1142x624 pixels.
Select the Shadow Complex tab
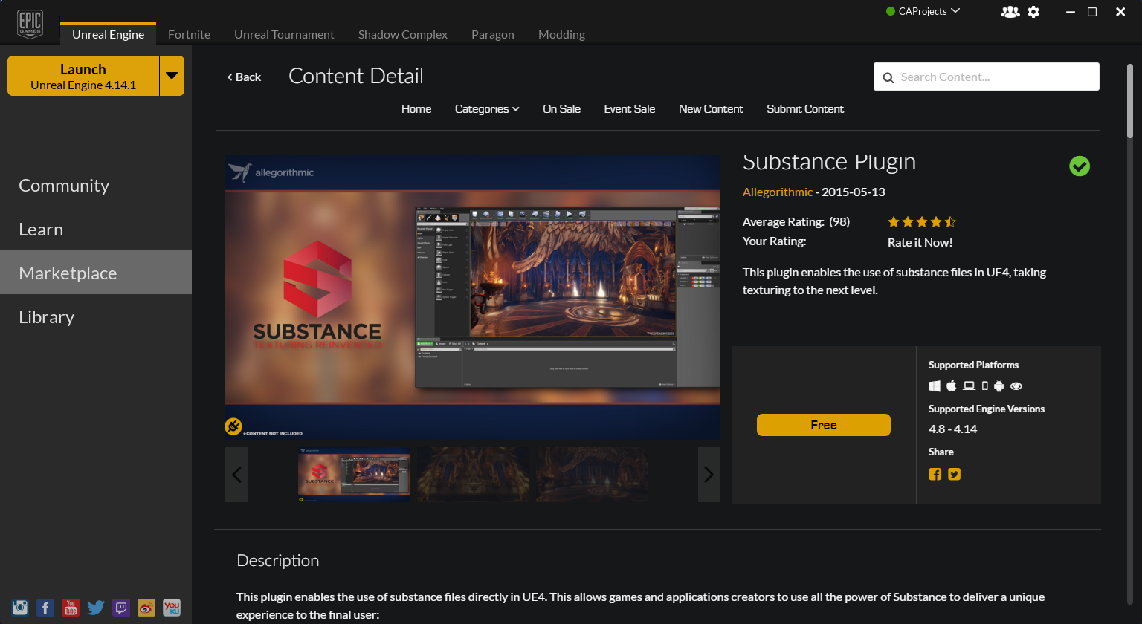coord(403,34)
